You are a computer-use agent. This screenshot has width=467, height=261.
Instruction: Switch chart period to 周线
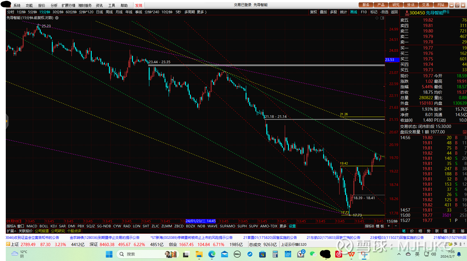click(109, 12)
